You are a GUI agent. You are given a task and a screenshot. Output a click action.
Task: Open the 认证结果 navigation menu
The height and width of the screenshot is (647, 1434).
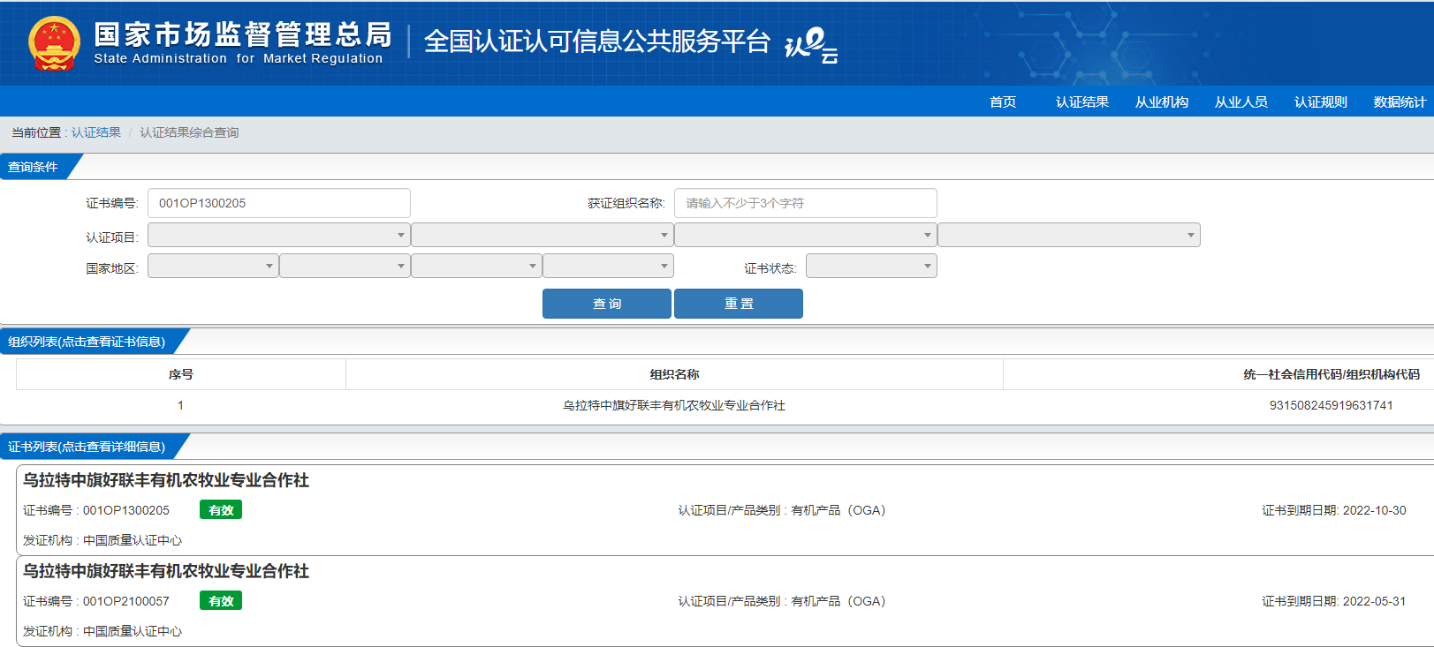[x=1082, y=102]
